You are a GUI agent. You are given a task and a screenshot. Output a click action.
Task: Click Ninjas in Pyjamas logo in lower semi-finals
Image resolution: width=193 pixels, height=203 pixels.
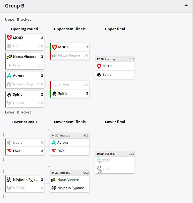click(x=54, y=188)
